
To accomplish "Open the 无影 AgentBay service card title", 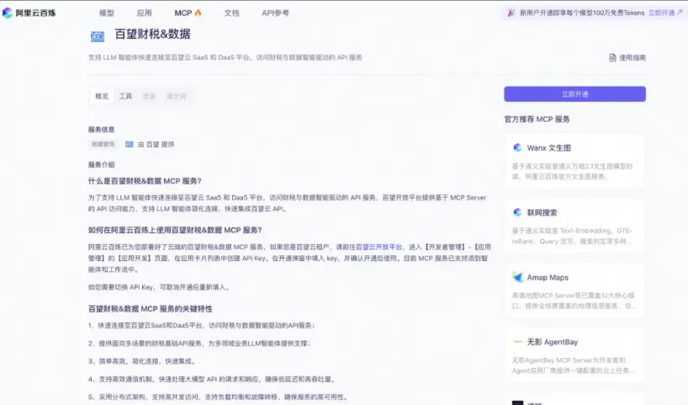I will tap(553, 342).
